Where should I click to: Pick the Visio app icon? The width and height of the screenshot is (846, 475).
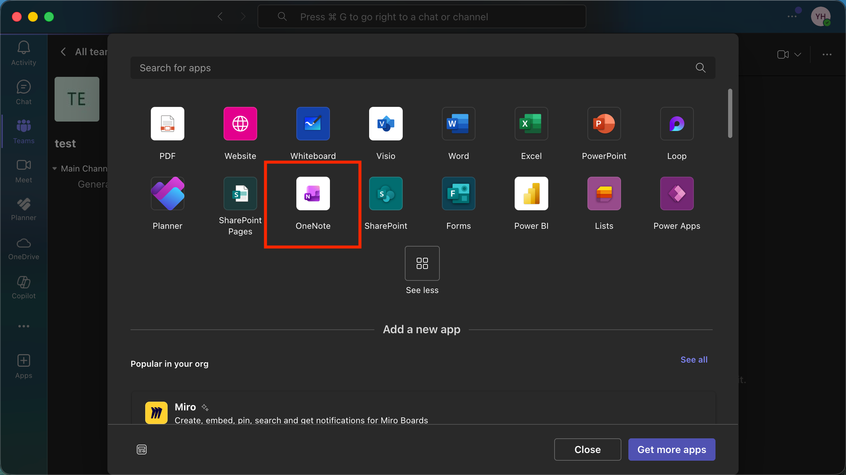tap(386, 124)
